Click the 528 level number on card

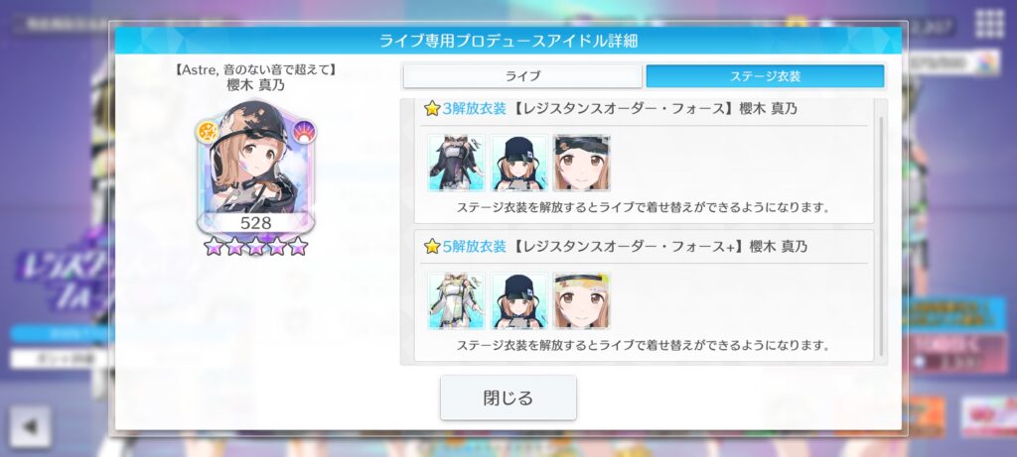tap(255, 223)
